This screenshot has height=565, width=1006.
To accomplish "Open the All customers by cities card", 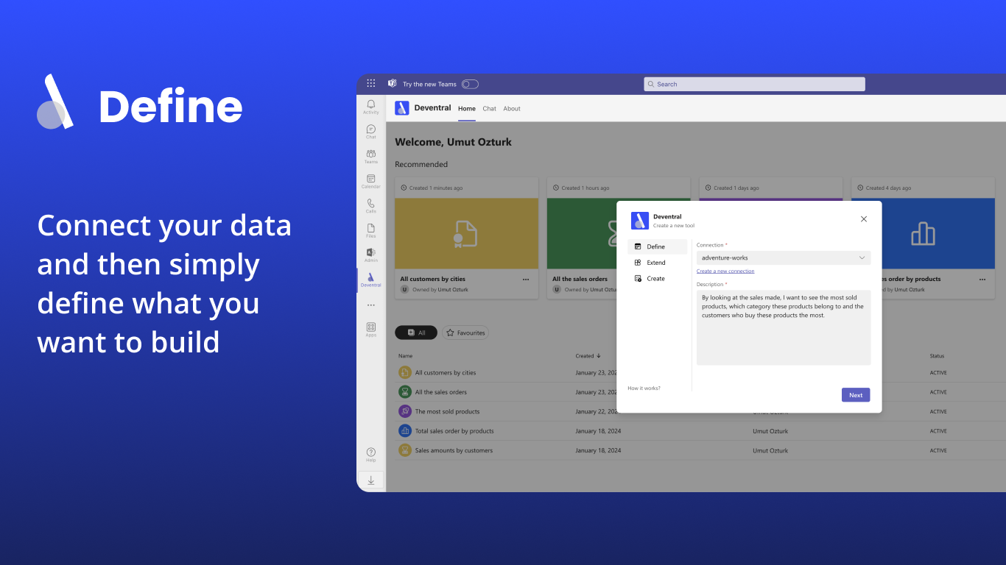I will tap(466, 238).
